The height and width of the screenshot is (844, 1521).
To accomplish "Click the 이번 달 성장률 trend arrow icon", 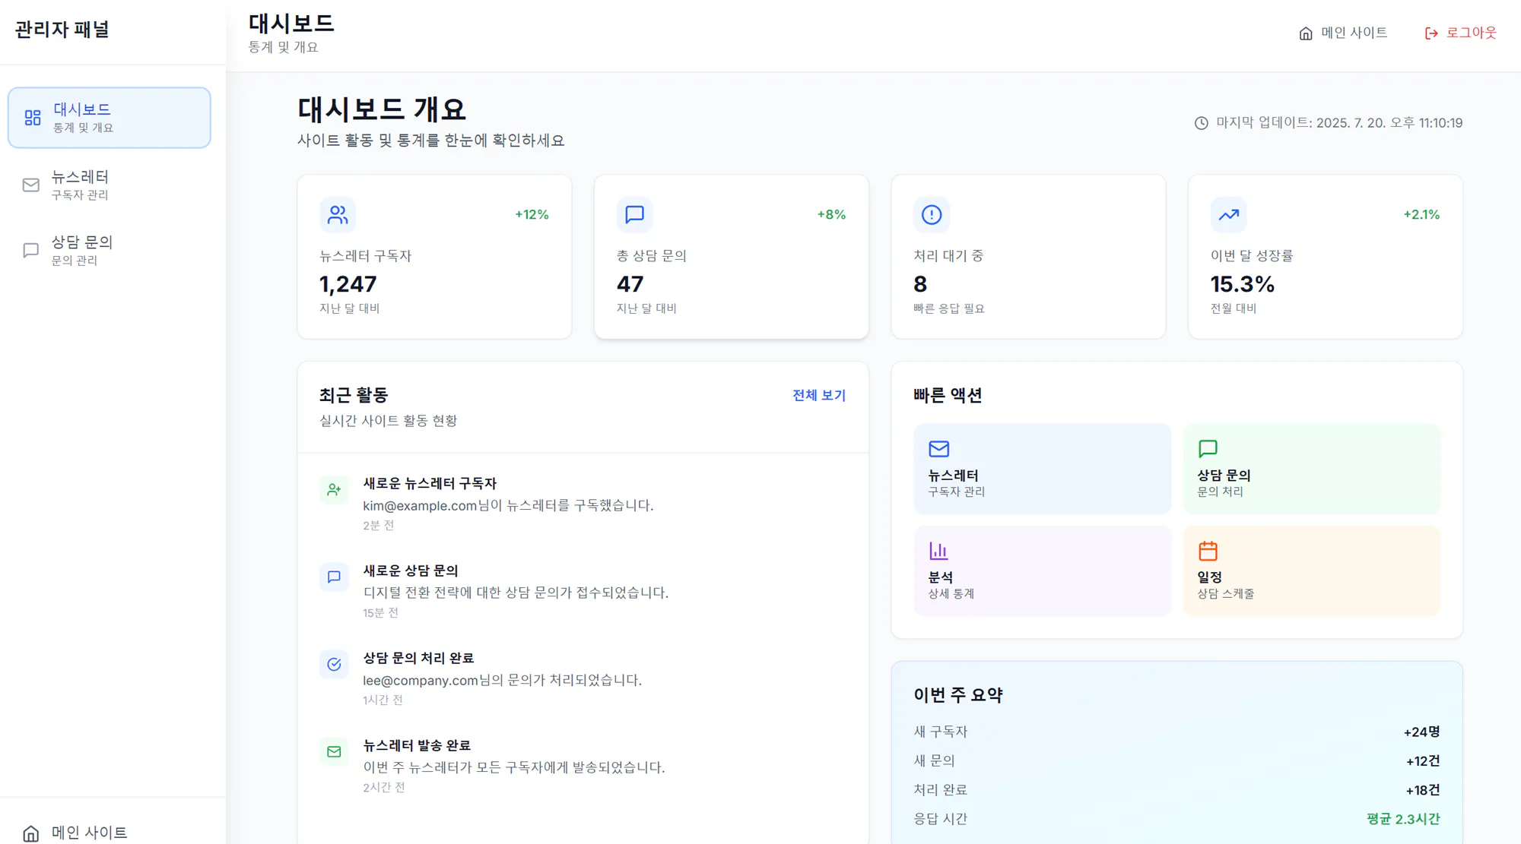I will point(1227,215).
